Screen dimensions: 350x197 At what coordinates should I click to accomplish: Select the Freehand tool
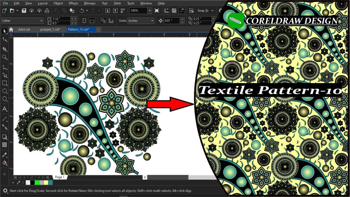(x=4, y=67)
